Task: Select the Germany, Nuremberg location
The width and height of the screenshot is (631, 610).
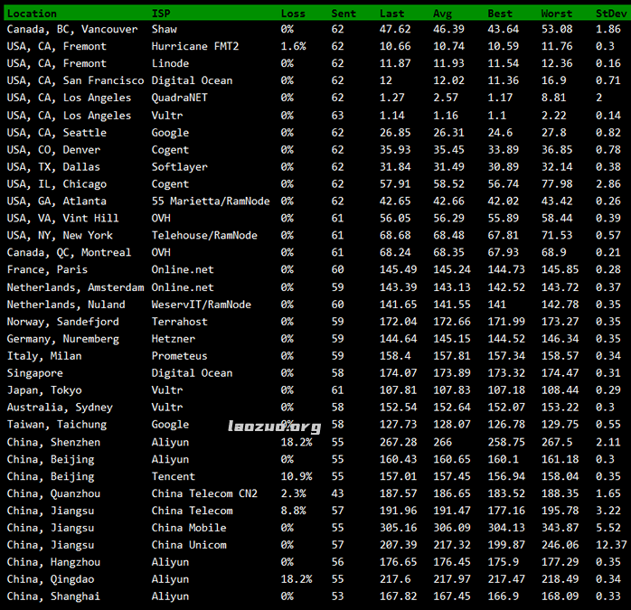Action: tap(62, 339)
